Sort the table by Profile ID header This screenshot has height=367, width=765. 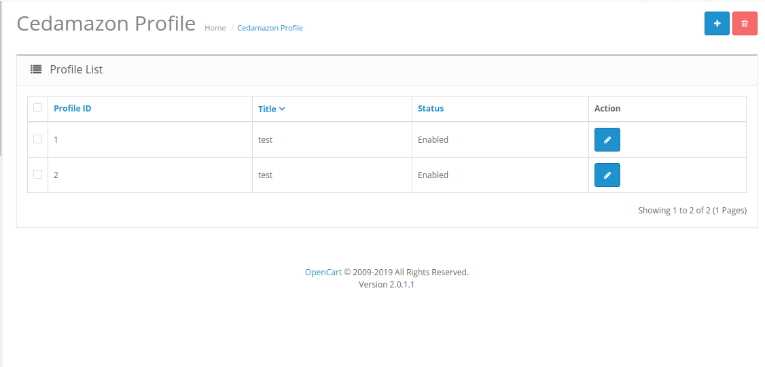(x=72, y=109)
